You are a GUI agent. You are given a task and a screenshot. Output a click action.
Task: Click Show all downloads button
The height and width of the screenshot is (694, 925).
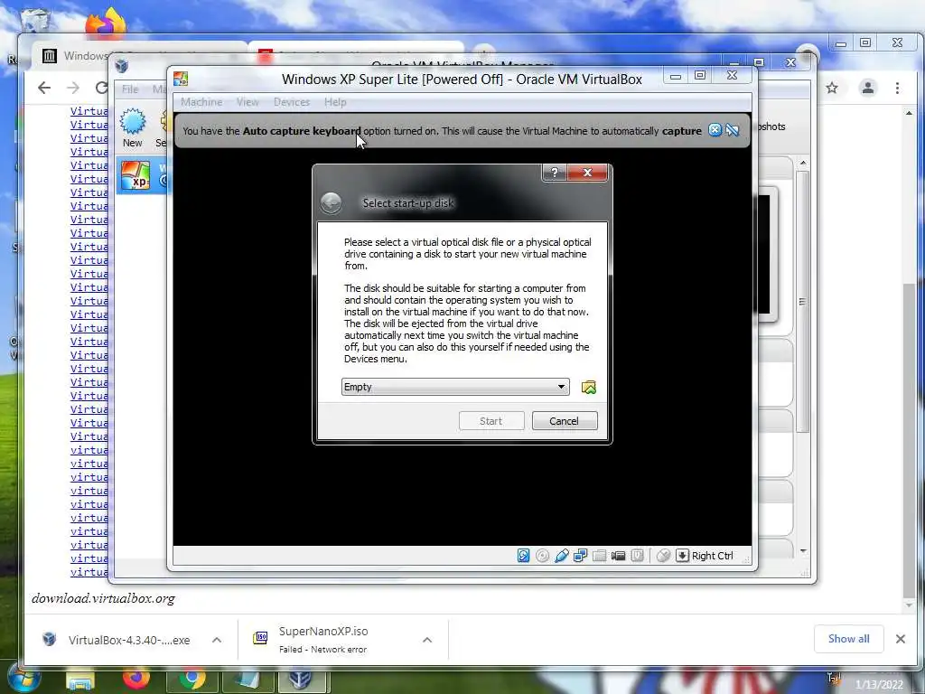[x=848, y=639]
